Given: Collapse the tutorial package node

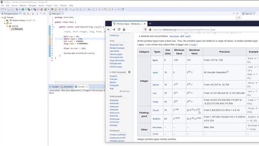Looking at the screenshot, I should 7,26.
